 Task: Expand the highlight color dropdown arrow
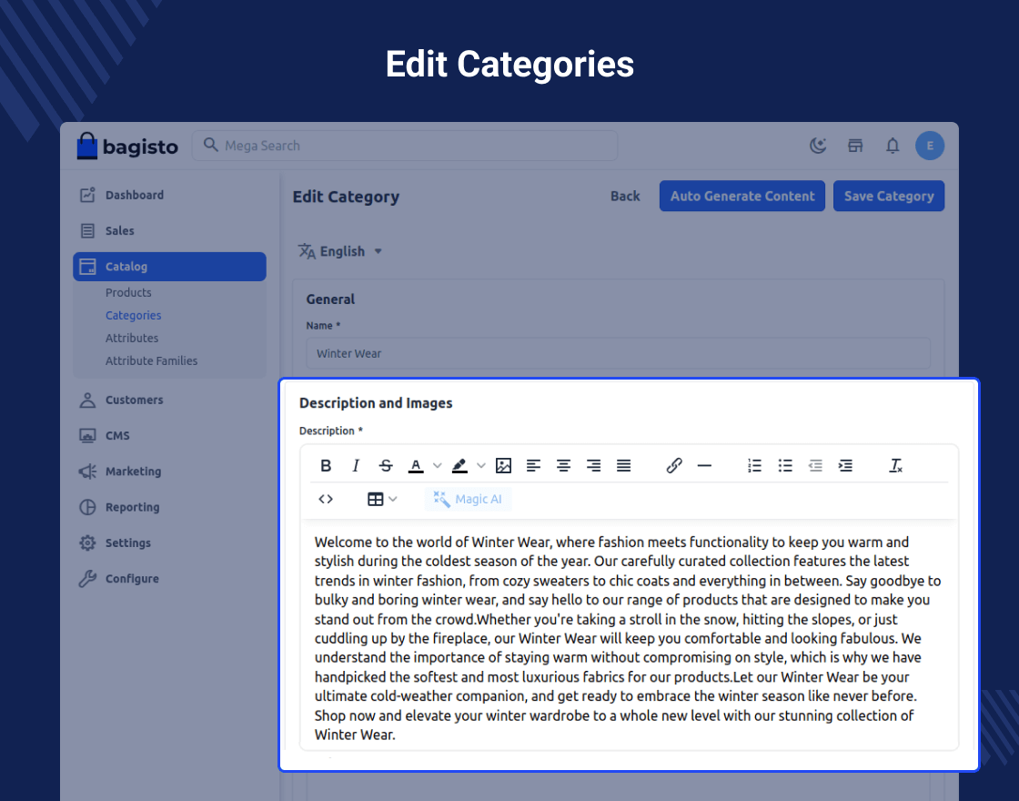(x=481, y=465)
